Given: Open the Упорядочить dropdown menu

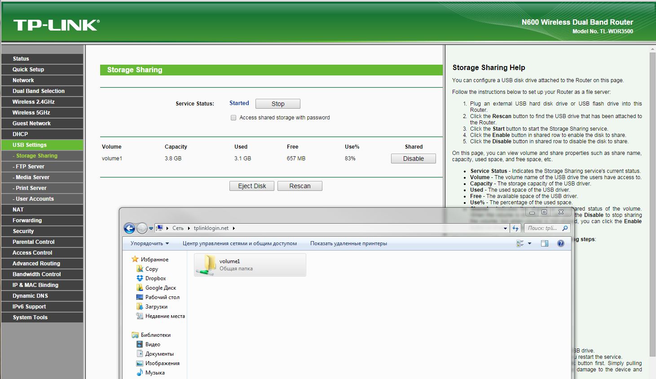Looking at the screenshot, I should [150, 243].
